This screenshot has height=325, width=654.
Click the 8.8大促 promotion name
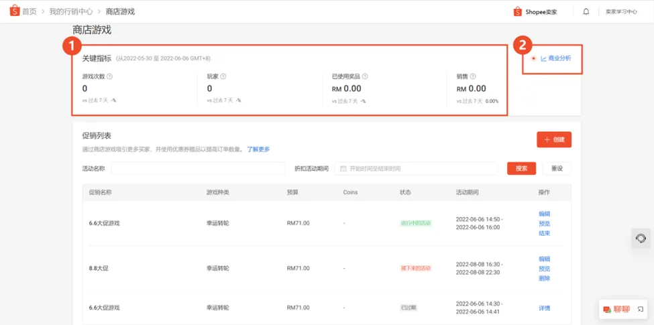coord(99,268)
